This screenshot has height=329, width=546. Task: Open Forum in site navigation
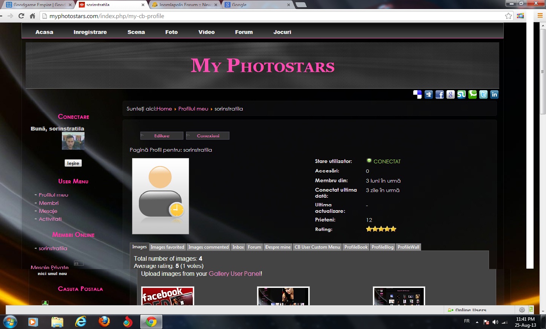pos(244,32)
